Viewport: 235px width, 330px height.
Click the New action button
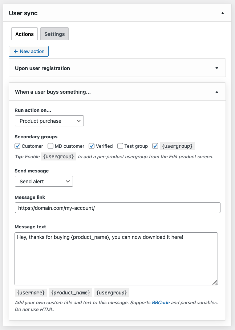(x=29, y=51)
